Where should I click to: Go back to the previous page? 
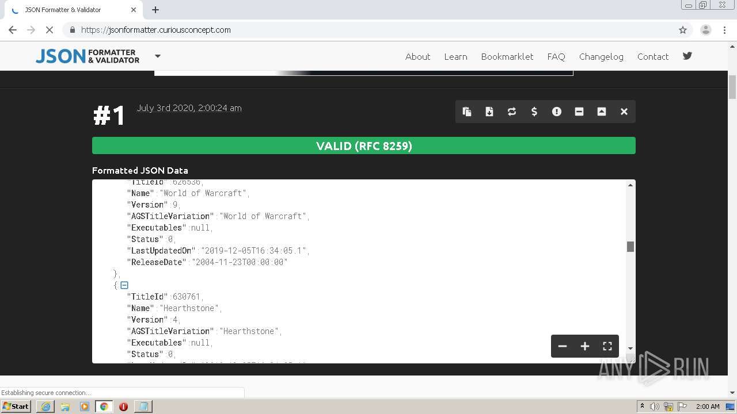click(x=13, y=30)
